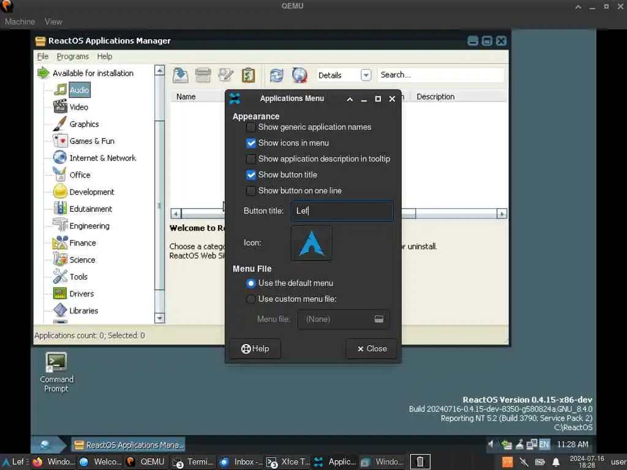Click the ReactOS Start button
The height and width of the screenshot is (470, 627).
point(49,444)
